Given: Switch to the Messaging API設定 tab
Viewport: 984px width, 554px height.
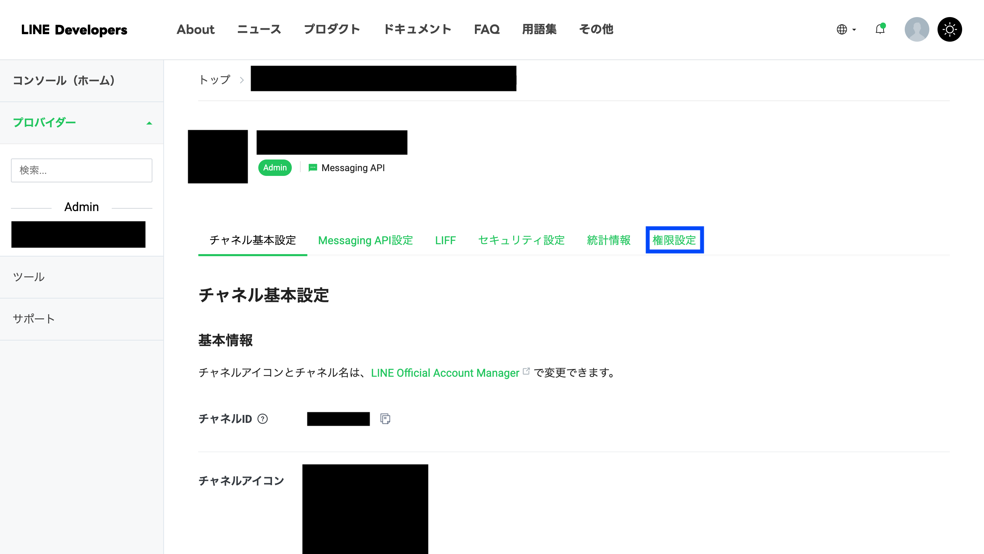Looking at the screenshot, I should coord(365,240).
